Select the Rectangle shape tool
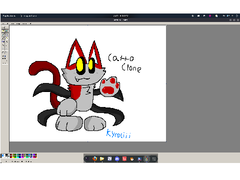The height and width of the screenshot is (180, 240). click(3, 49)
